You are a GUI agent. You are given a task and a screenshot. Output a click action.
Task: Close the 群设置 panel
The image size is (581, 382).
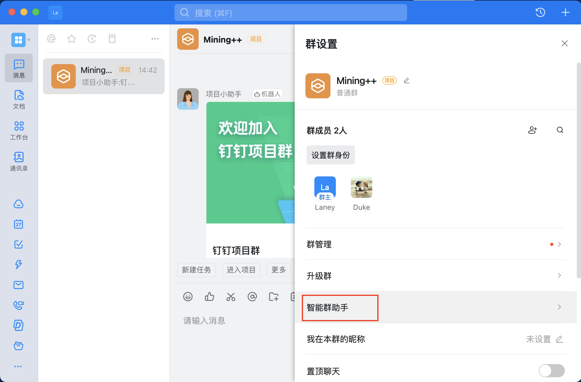click(565, 44)
